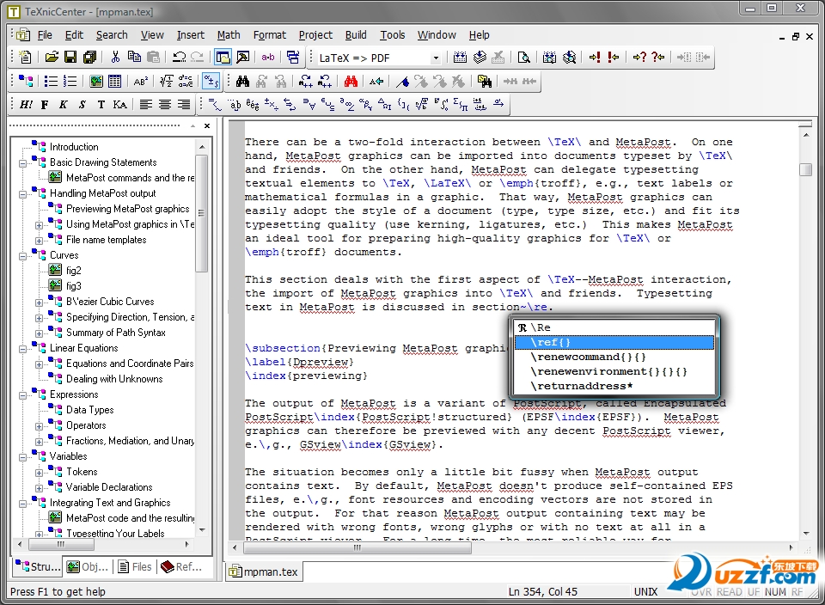Click the Cut scissors icon

115,58
